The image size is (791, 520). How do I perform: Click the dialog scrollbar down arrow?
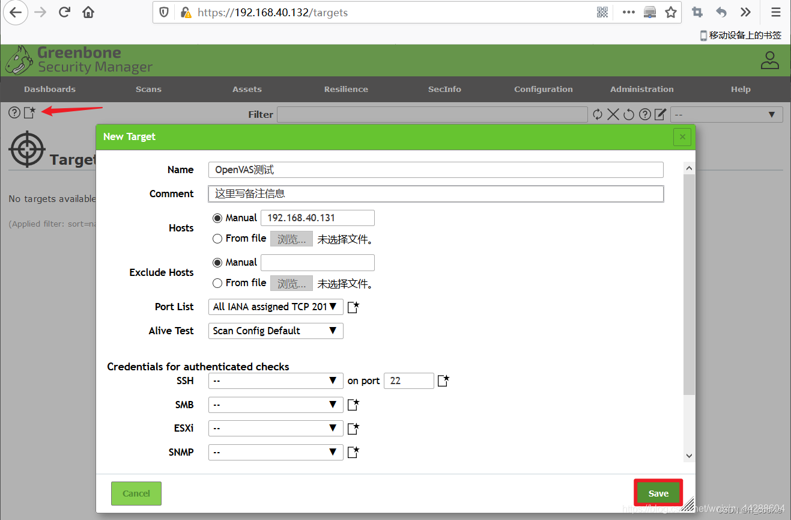pos(689,456)
